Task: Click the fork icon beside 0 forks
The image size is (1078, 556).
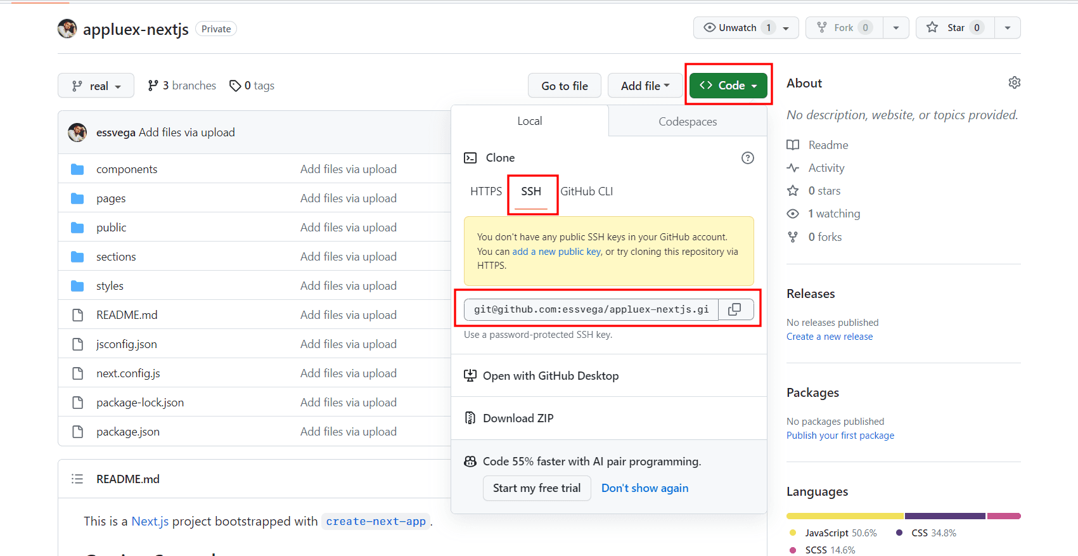Action: click(793, 237)
